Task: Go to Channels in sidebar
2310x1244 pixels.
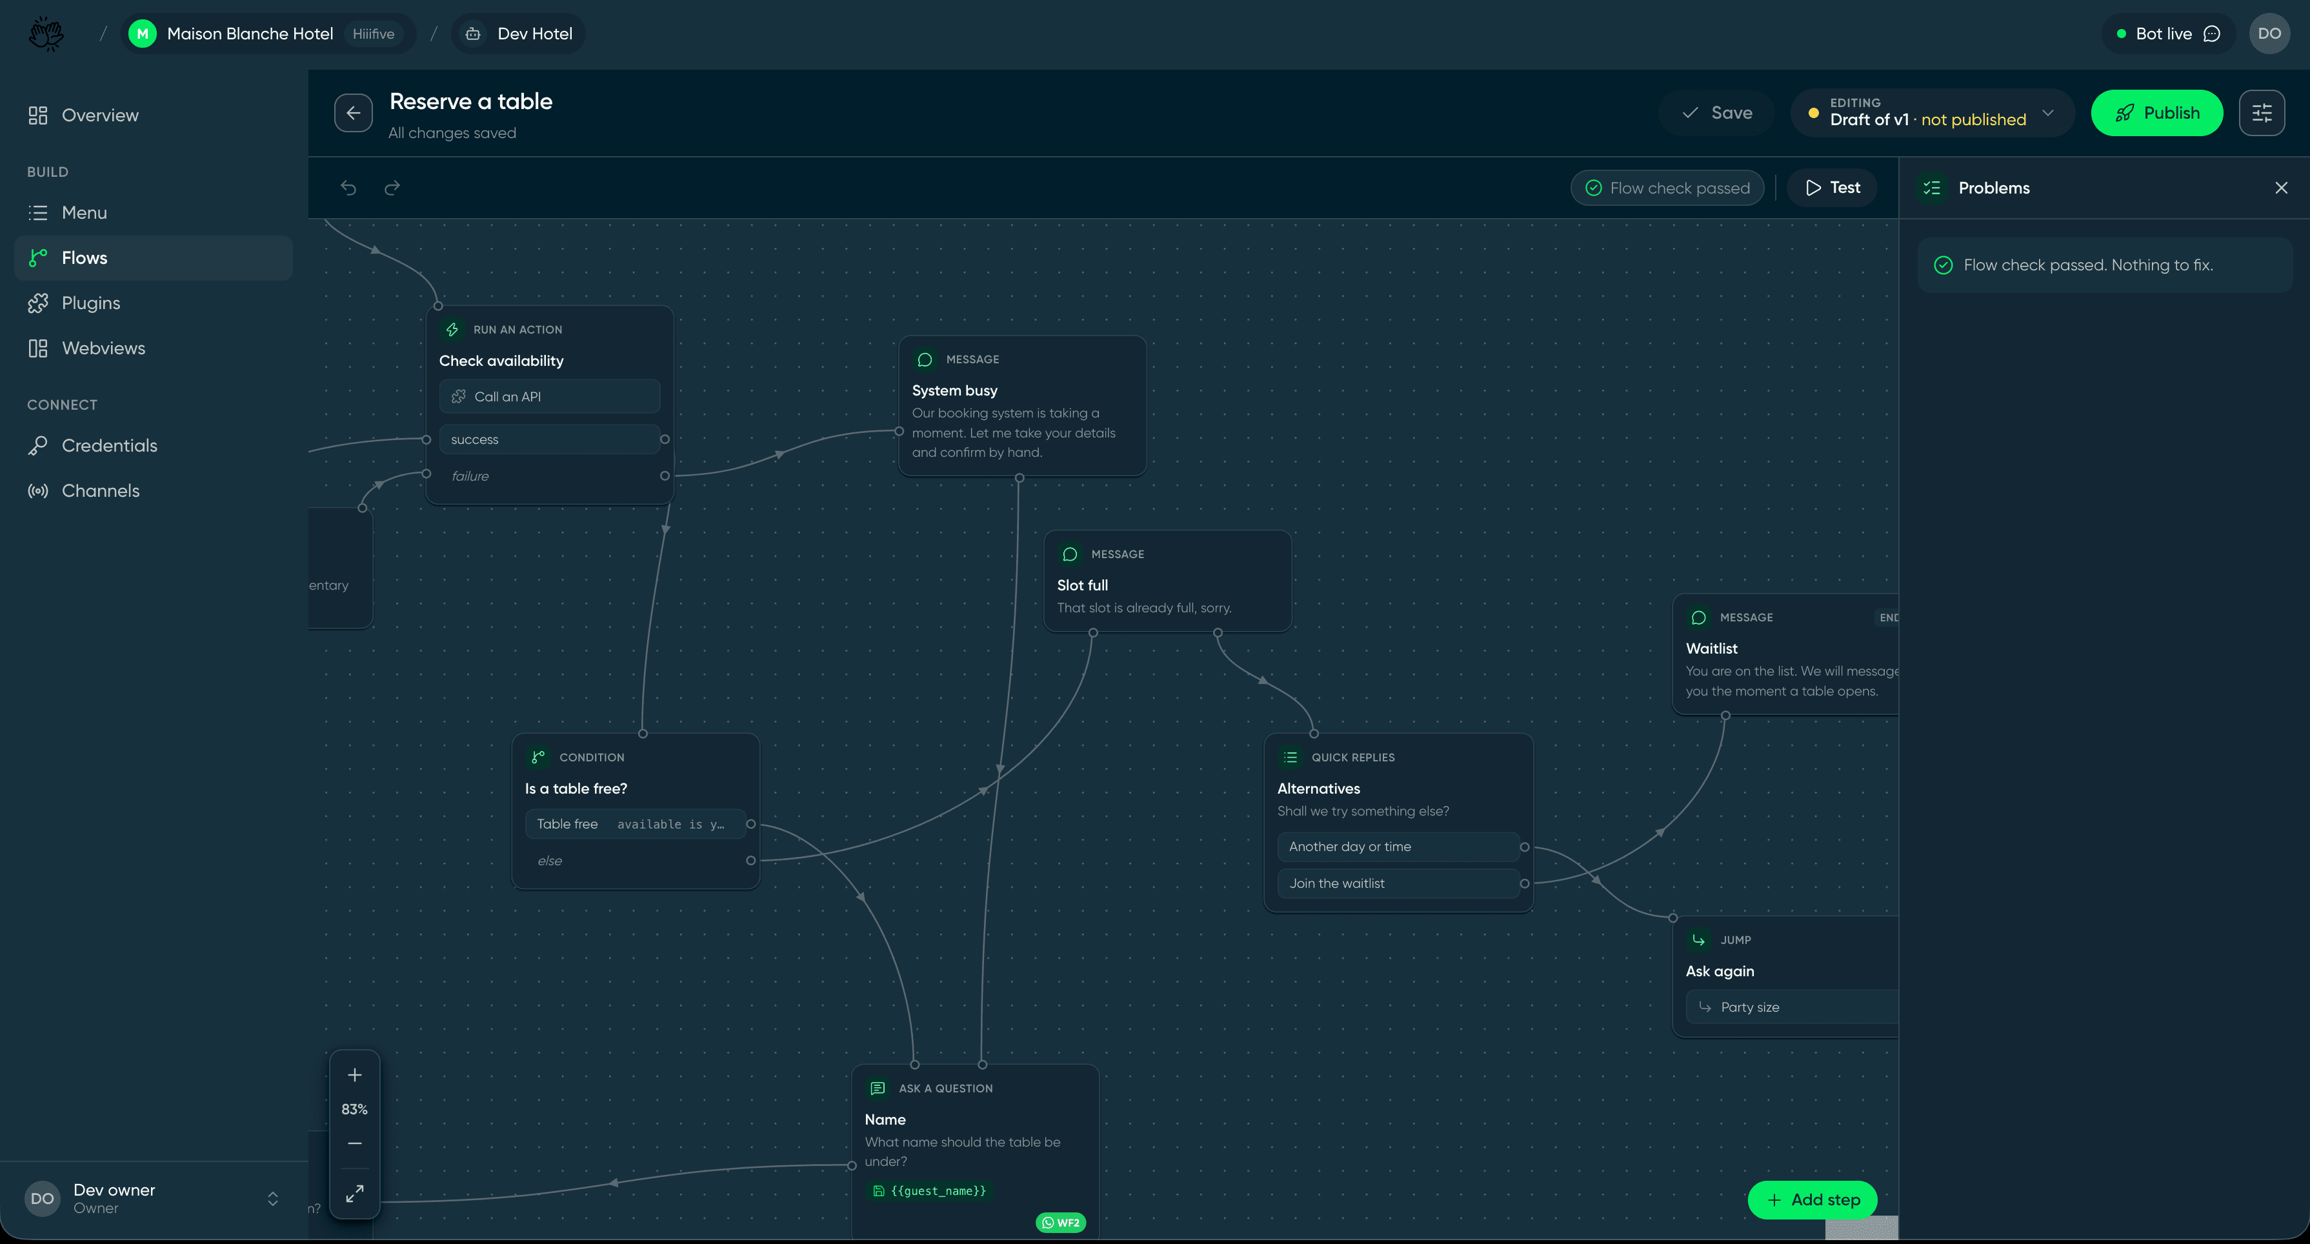Action: point(154,492)
